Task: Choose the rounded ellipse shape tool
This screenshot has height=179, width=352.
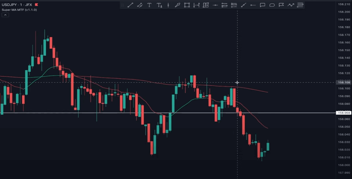Action: (x=272, y=5)
